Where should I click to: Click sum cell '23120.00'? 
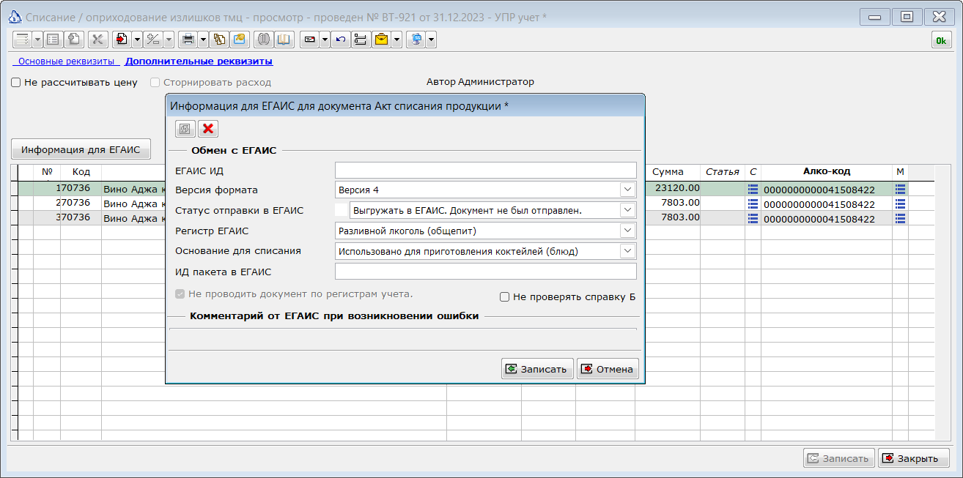(x=668, y=188)
